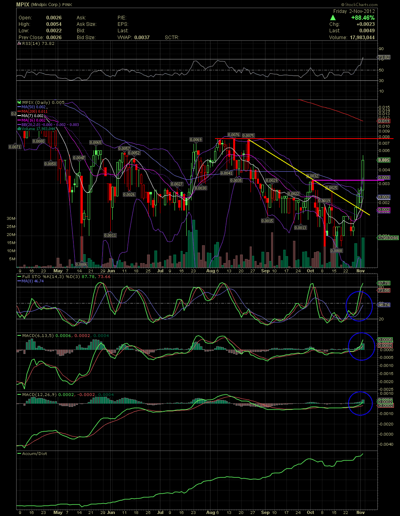Click the Open price value 0.0026
The height and width of the screenshot is (516, 400).
(54, 18)
